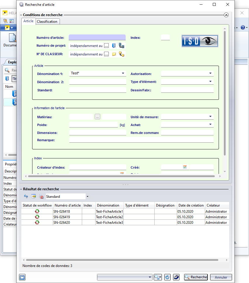Image resolution: width=249 pixels, height=283 pixels.
Task: Click workflow status icon for SN-026418
Action: click(37, 211)
